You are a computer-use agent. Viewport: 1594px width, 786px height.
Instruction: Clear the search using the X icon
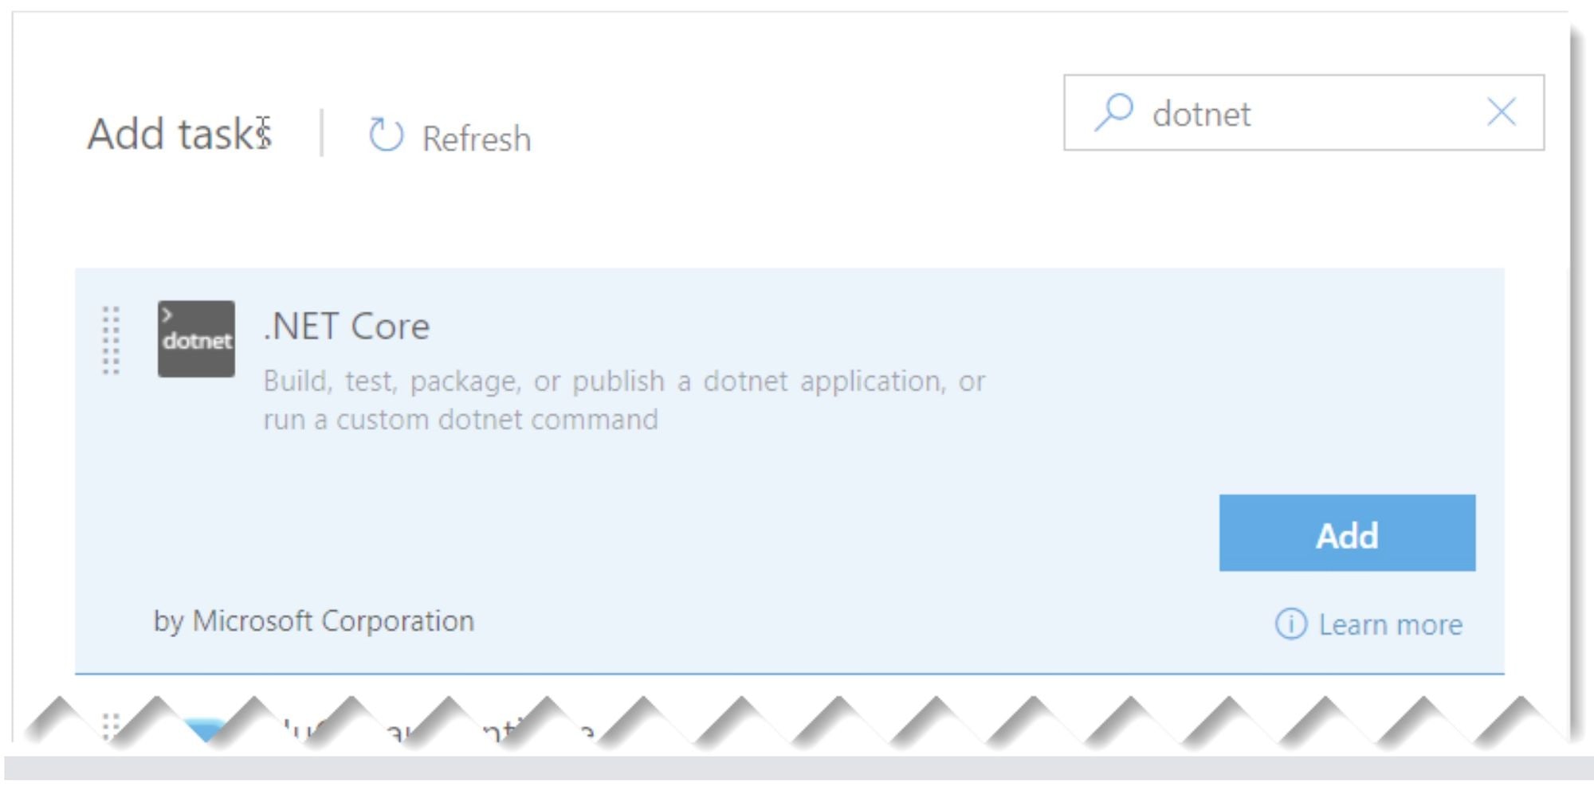(1502, 111)
